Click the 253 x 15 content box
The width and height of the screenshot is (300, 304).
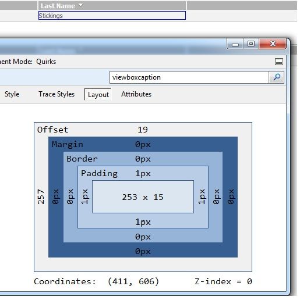point(143,197)
